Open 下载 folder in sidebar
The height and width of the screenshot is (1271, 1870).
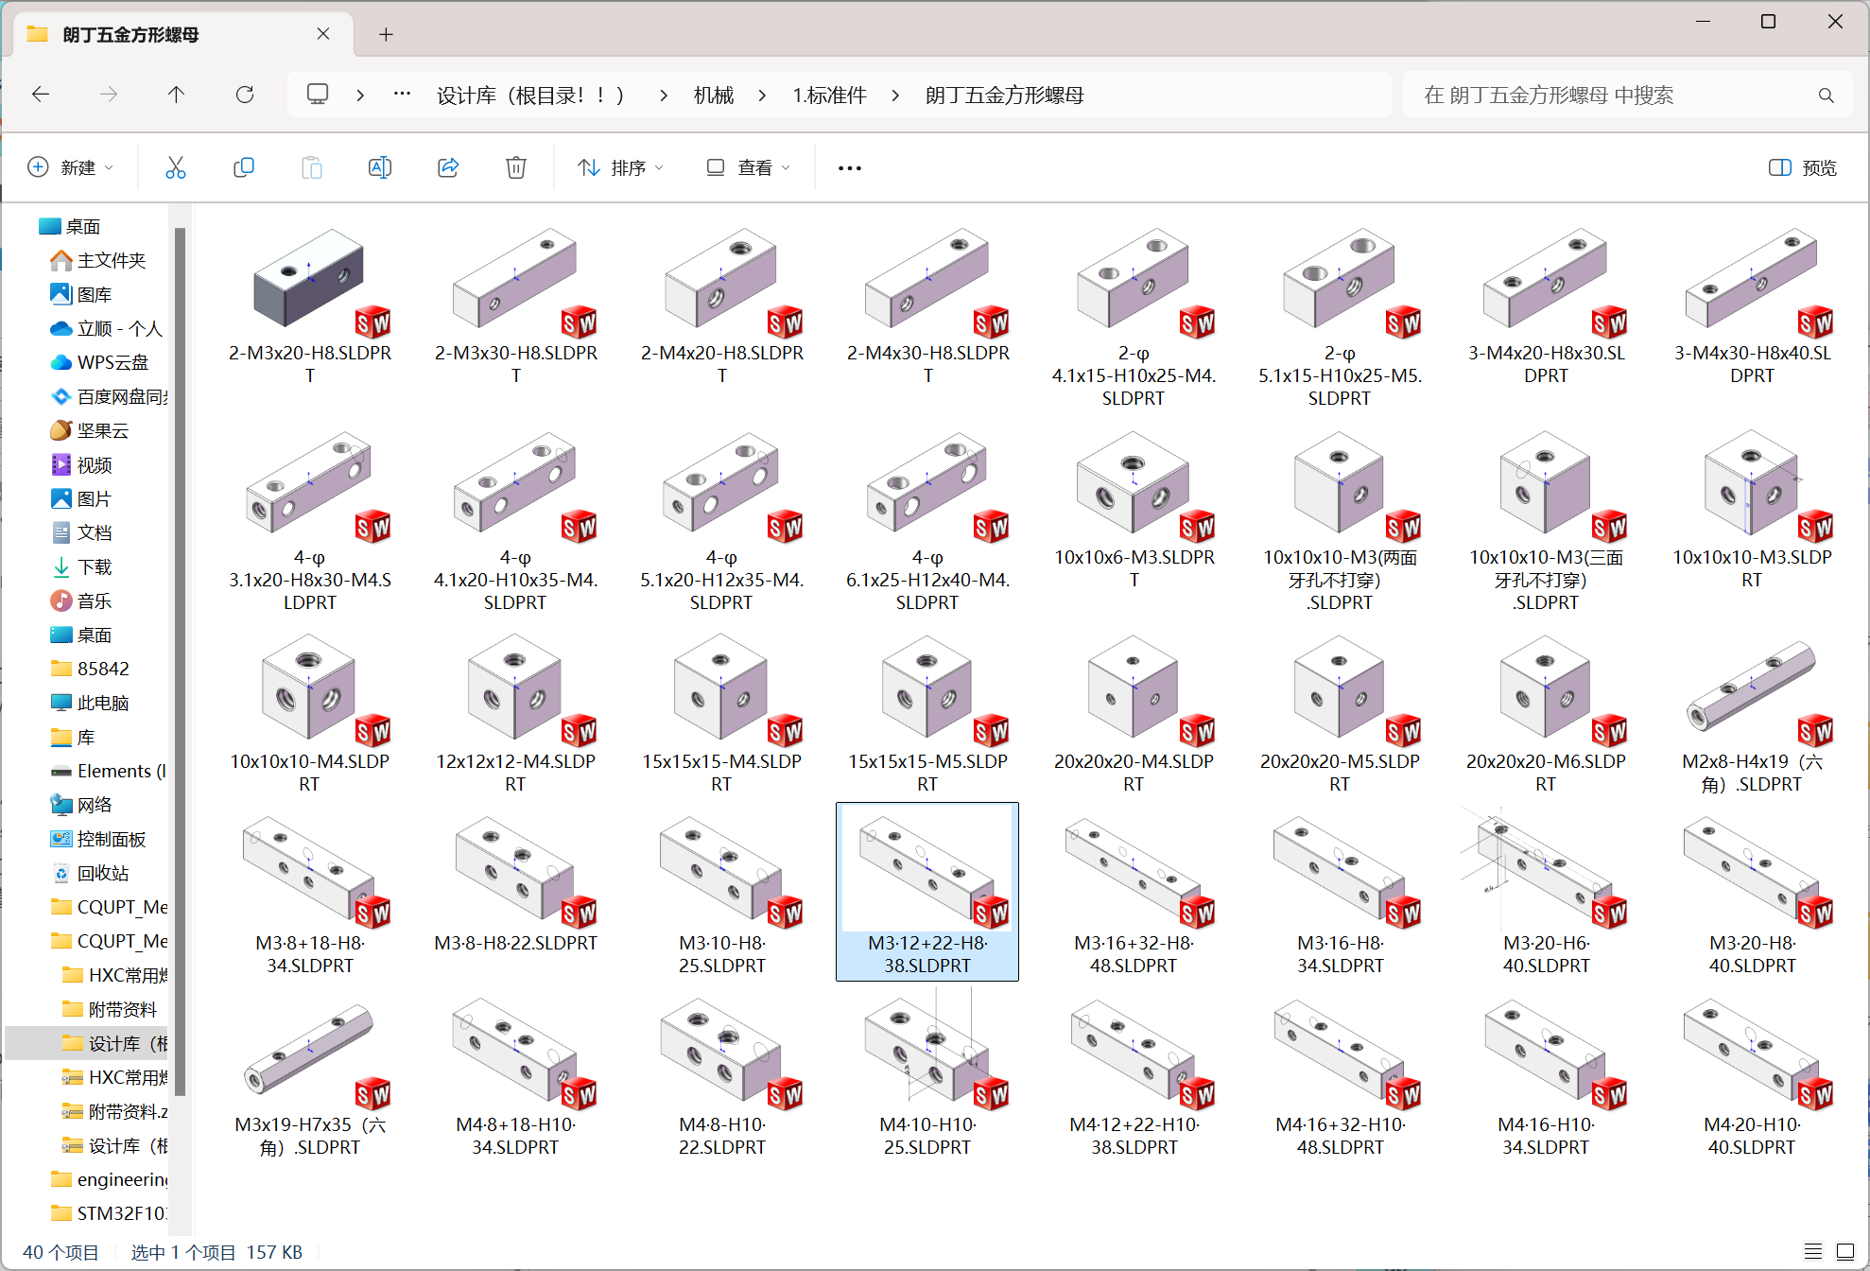coord(81,566)
